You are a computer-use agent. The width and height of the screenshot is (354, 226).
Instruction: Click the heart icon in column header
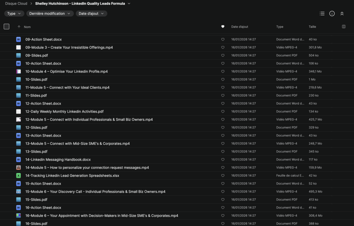pos(223,27)
